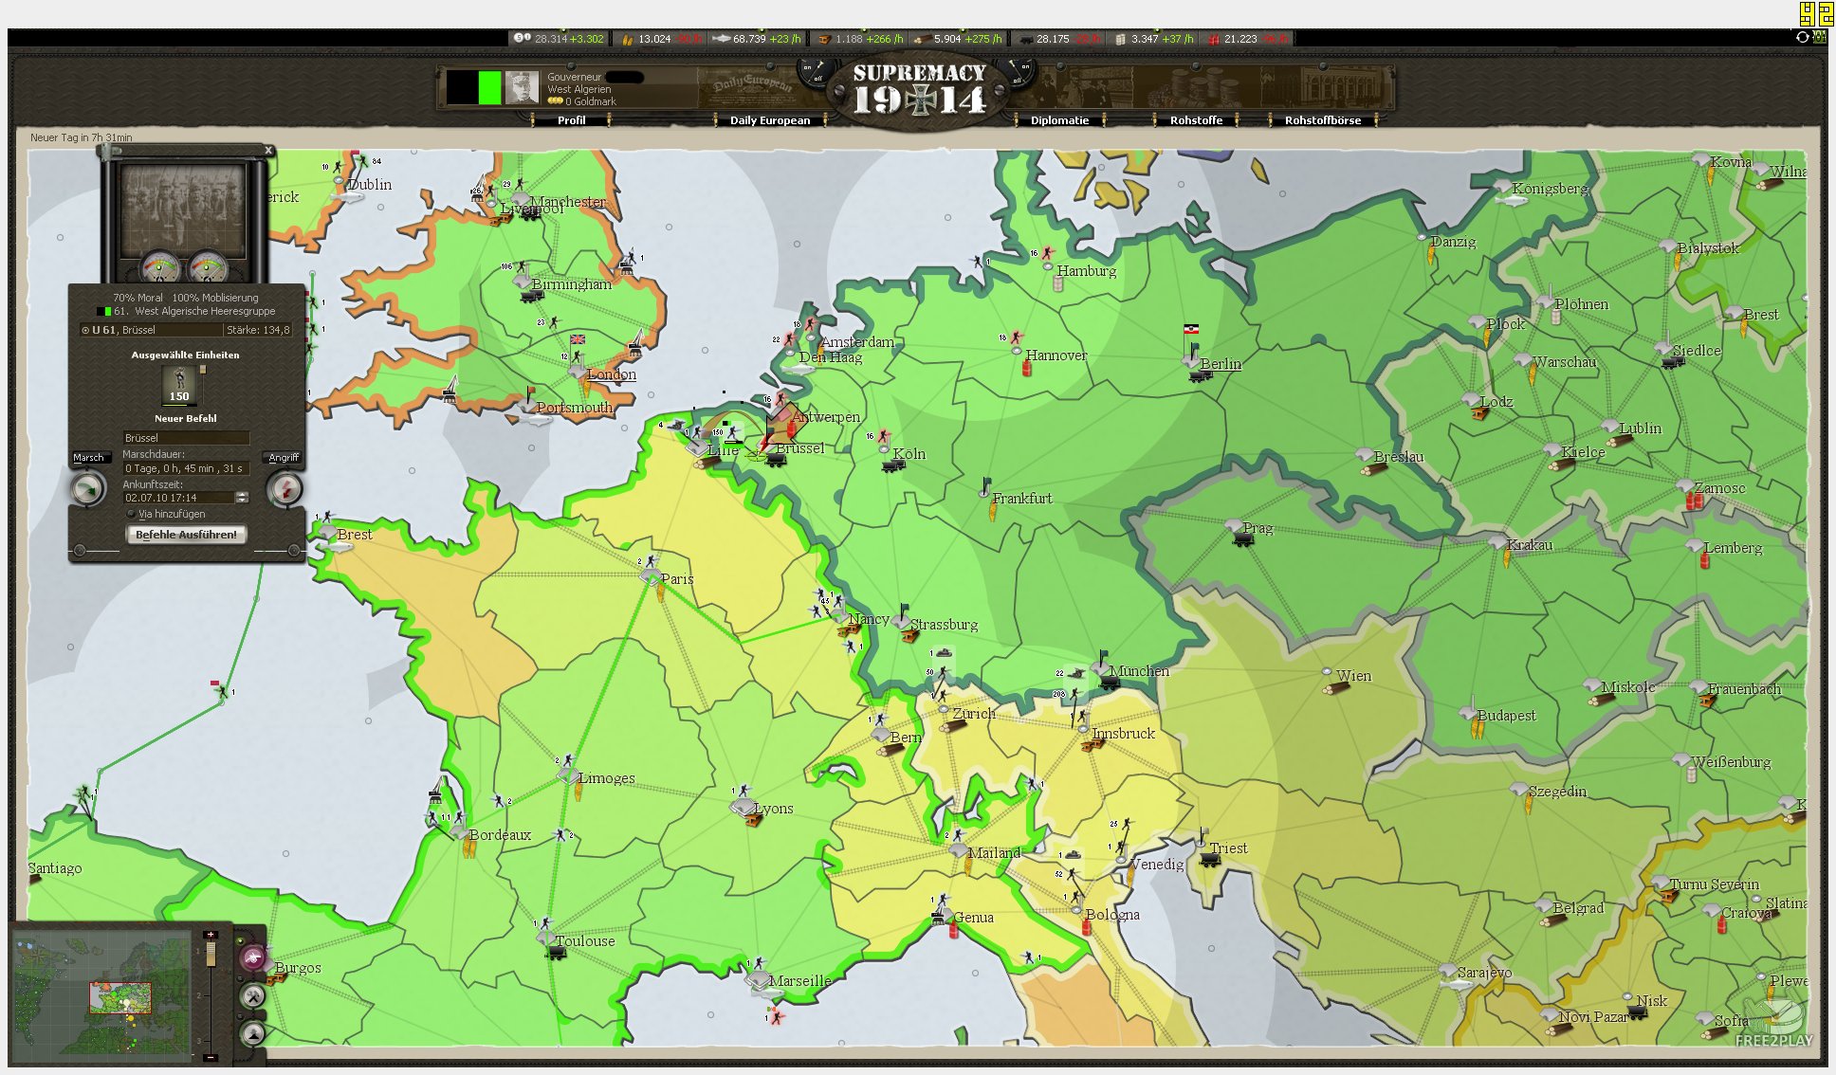Click the München city label

(x=1139, y=671)
